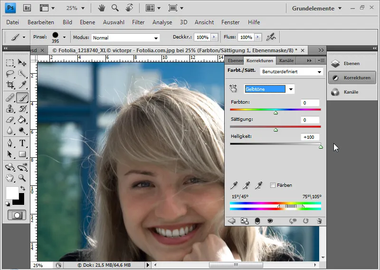Select the 3D Orbit camera tool
Image resolution: width=380 pixels, height=270 pixels.
[22, 167]
